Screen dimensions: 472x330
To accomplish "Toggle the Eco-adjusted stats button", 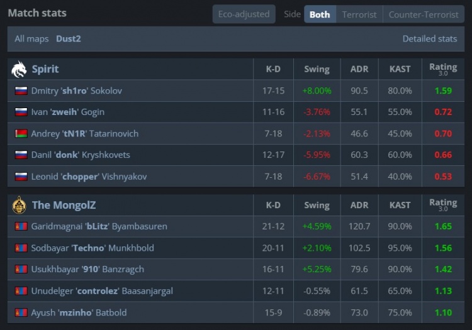I will (244, 14).
